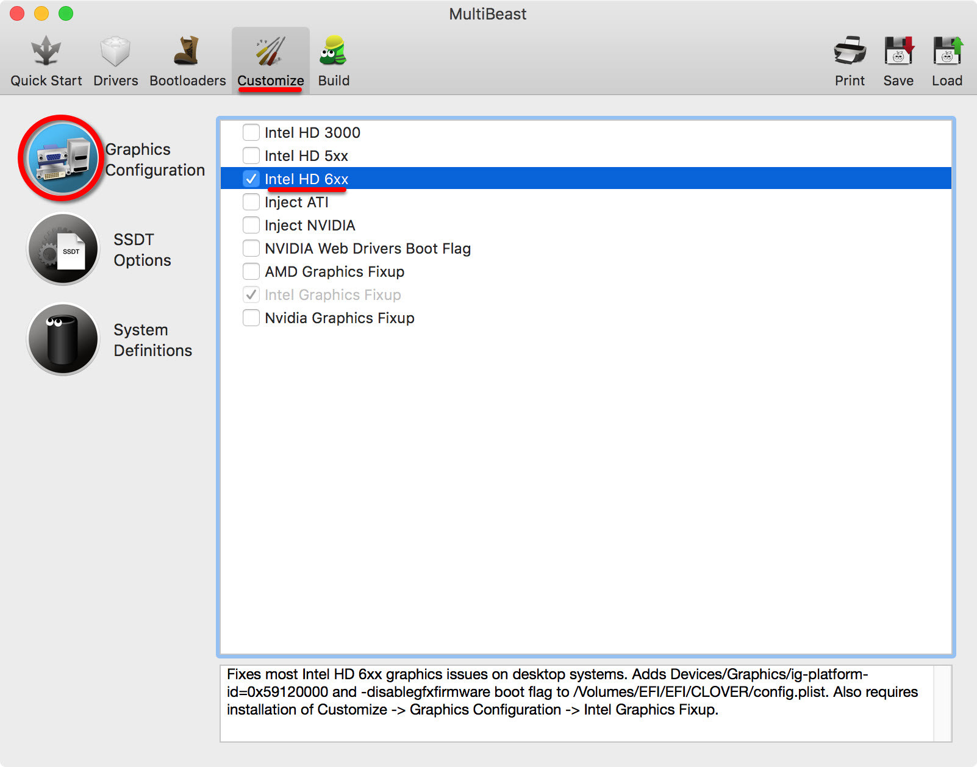Select the Intel HD 3000 row text
Viewport: 977px width, 767px height.
[x=312, y=132]
